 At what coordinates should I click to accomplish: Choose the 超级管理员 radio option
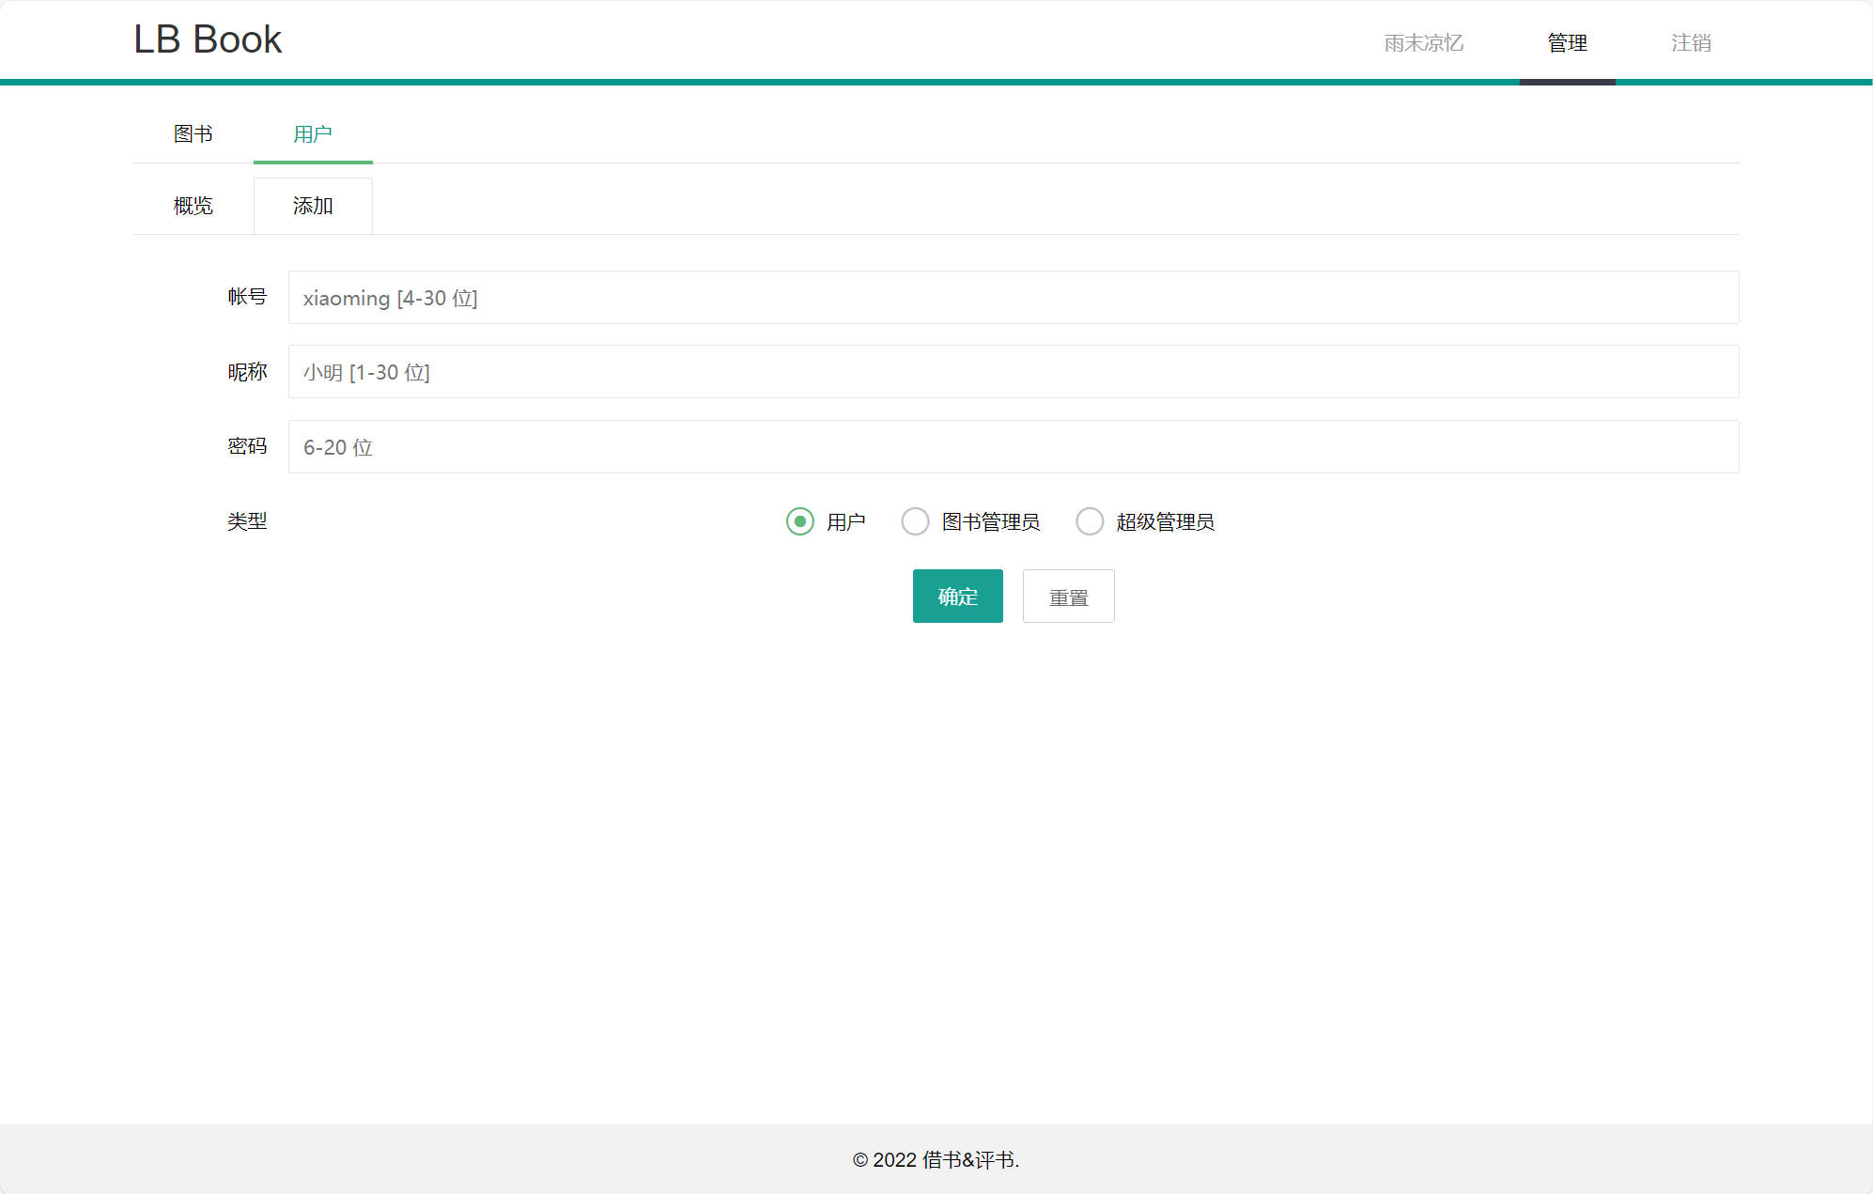tap(1090, 521)
